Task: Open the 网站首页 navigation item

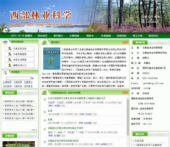Action: pyautogui.click(x=42, y=36)
